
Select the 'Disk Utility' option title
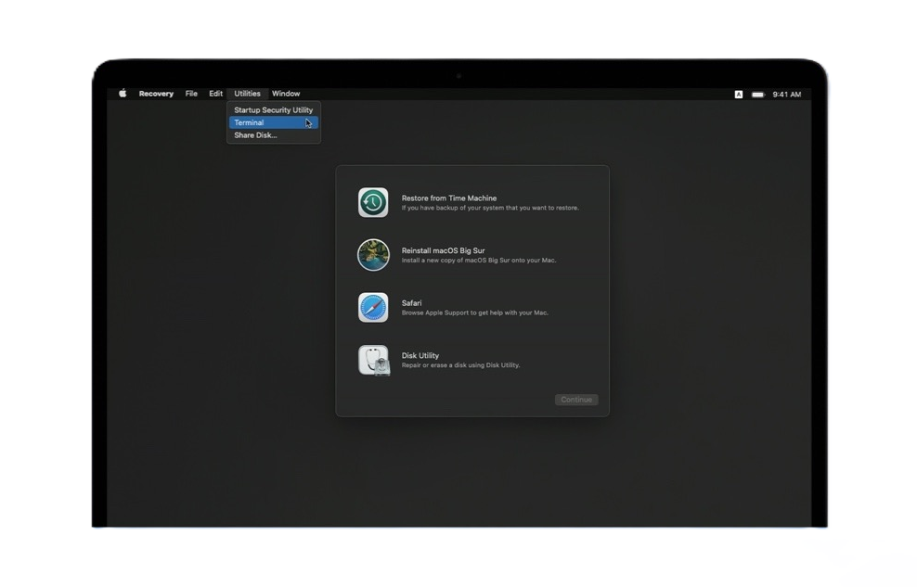pos(420,355)
